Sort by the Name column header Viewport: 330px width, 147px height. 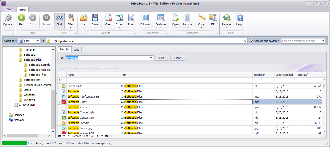[93, 75]
